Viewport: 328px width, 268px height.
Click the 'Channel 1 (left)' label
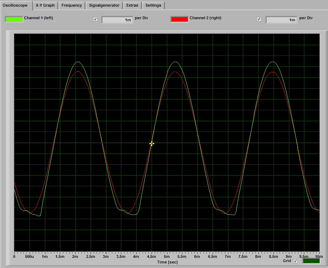[38, 18]
